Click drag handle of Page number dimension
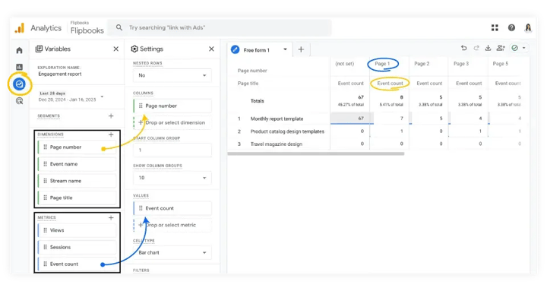547x291 pixels. (x=45, y=147)
